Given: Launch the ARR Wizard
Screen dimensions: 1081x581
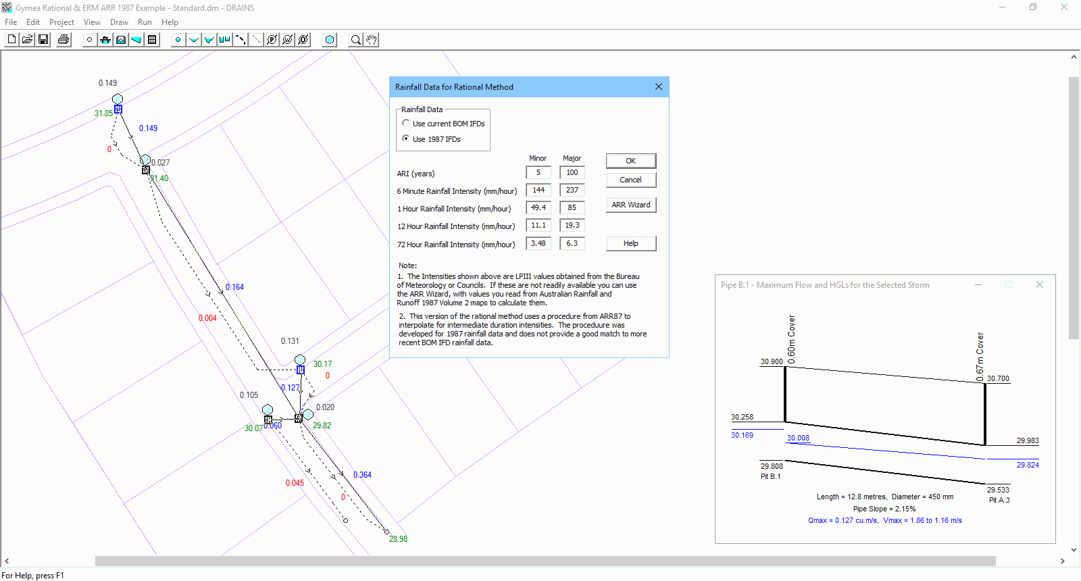Looking at the screenshot, I should click(x=630, y=205).
